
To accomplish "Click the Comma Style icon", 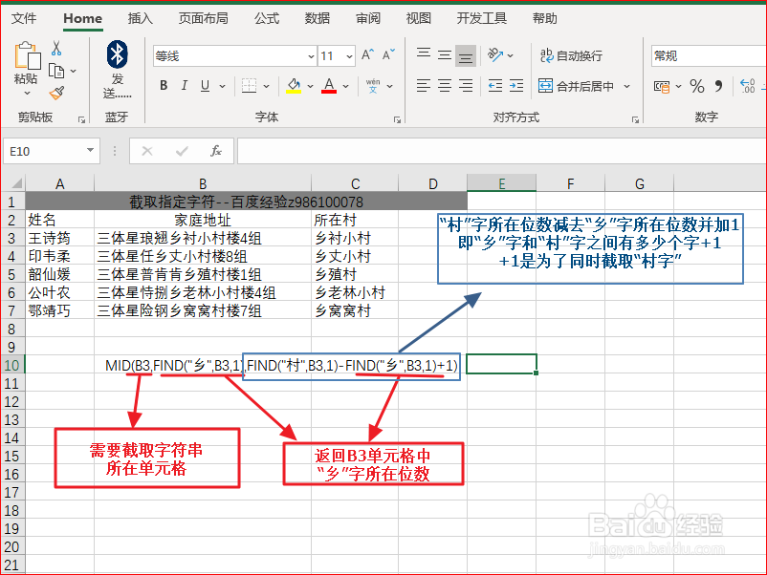I will (x=717, y=84).
